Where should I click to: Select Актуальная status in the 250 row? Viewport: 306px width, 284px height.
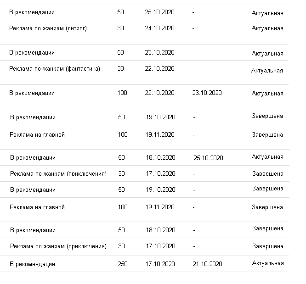[x=268, y=263]
